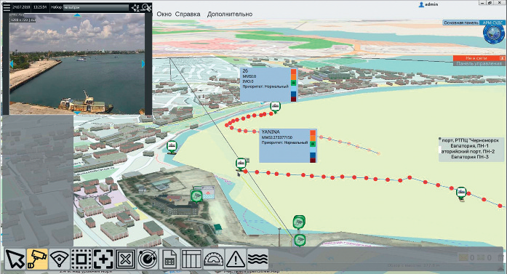Select the dashed rectangle selection tool
507x274 pixels.
pos(81,259)
